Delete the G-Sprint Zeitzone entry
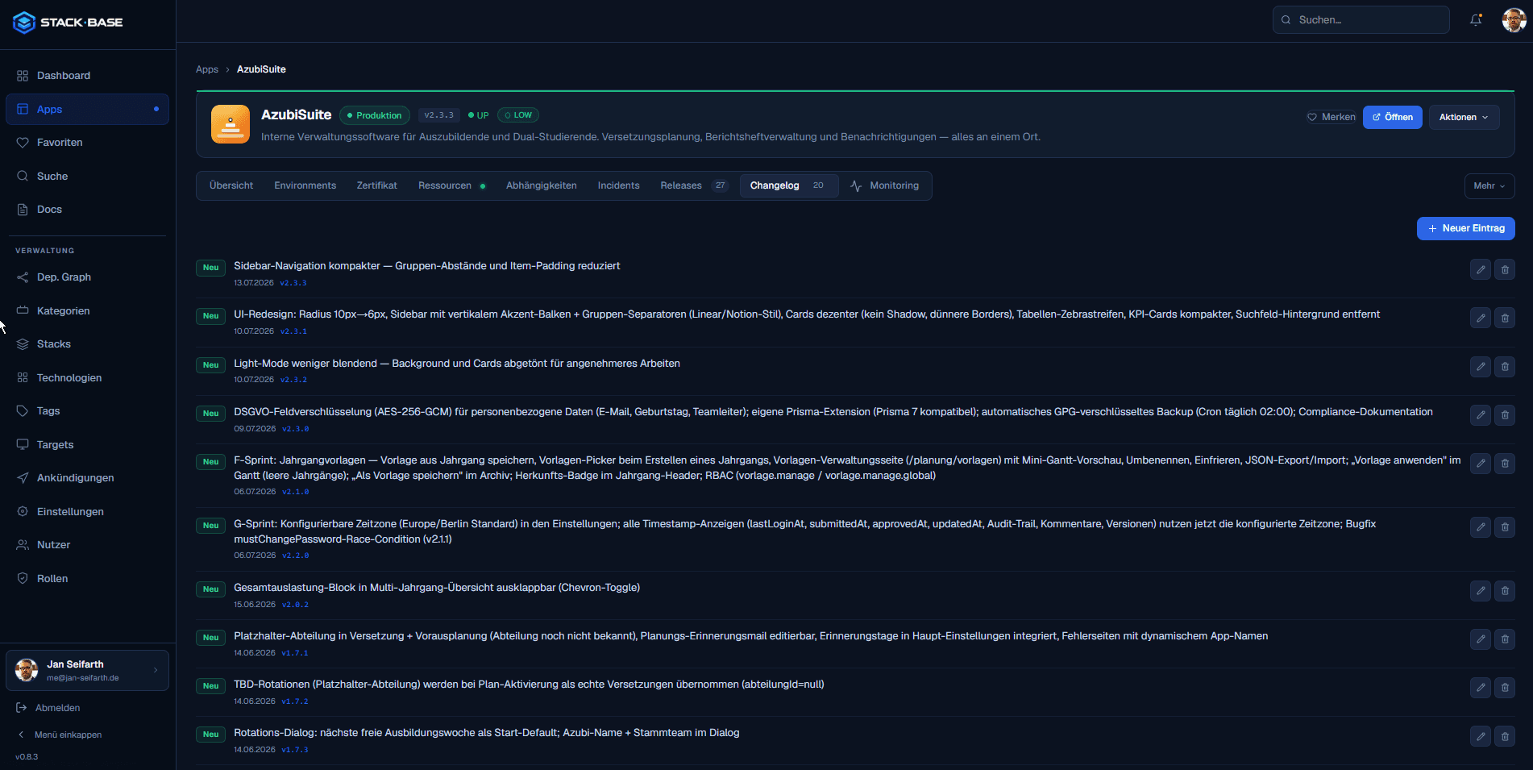Image resolution: width=1533 pixels, height=770 pixels. 1505,527
